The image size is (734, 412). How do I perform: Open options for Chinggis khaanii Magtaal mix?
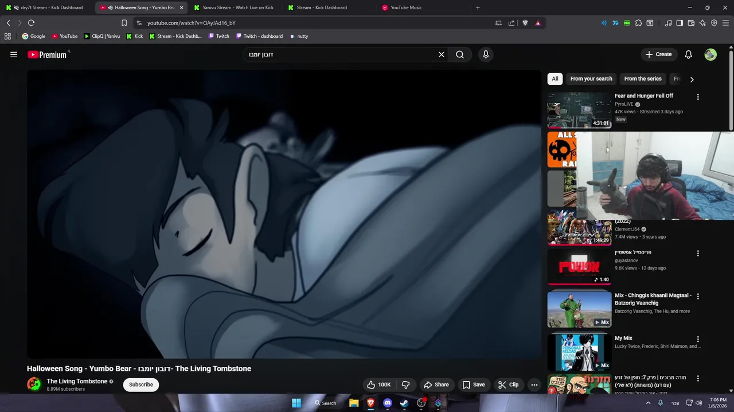[698, 296]
